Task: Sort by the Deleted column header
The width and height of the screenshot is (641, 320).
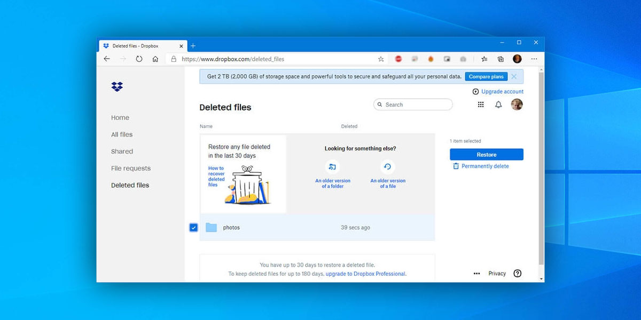Action: 349,126
